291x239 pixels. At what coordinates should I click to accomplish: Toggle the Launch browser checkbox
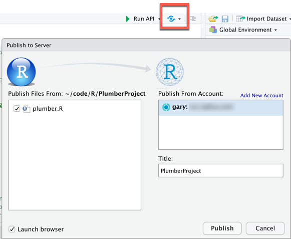click(x=12, y=229)
